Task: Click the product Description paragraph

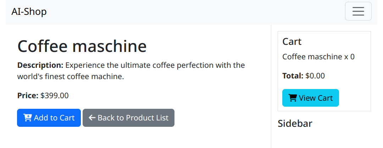Action: pyautogui.click(x=131, y=71)
